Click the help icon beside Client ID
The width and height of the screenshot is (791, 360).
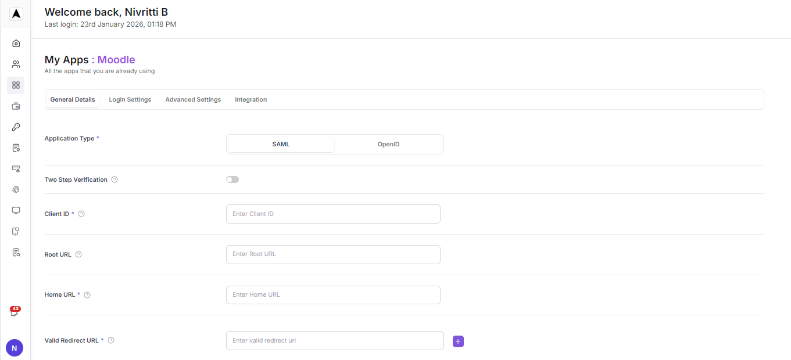tap(81, 214)
